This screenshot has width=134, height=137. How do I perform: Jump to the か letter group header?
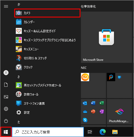[x=19, y=4]
